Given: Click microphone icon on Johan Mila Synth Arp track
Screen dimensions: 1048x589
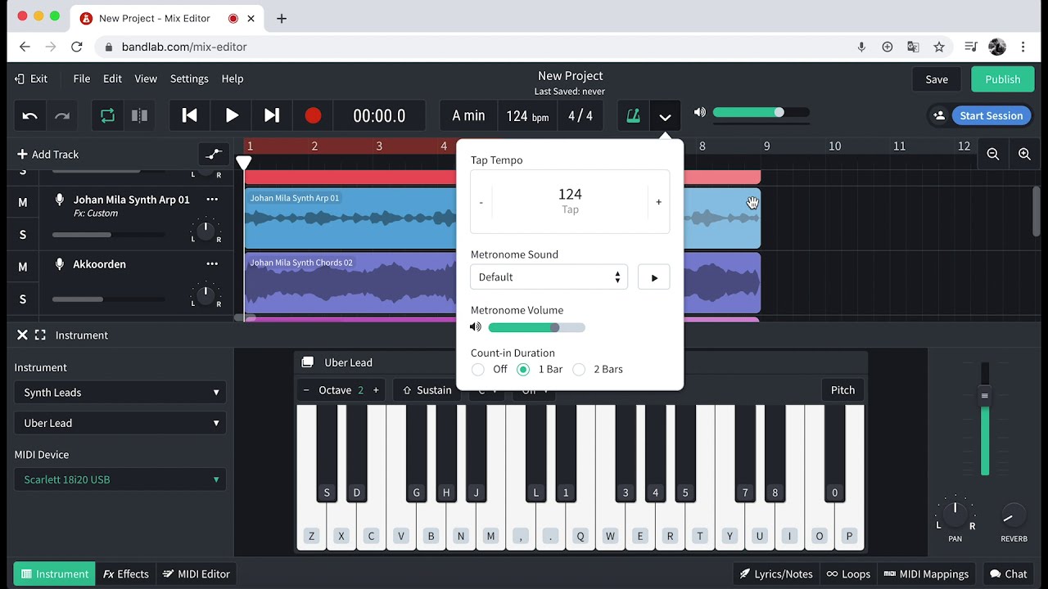Looking at the screenshot, I should pos(59,199).
